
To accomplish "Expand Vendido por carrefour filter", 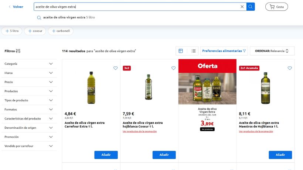I will (29, 146).
